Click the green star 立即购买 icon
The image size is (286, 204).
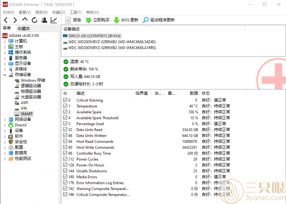coord(88,20)
